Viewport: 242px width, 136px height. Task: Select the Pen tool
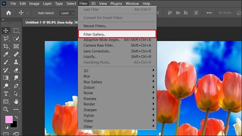click(x=16, y=86)
